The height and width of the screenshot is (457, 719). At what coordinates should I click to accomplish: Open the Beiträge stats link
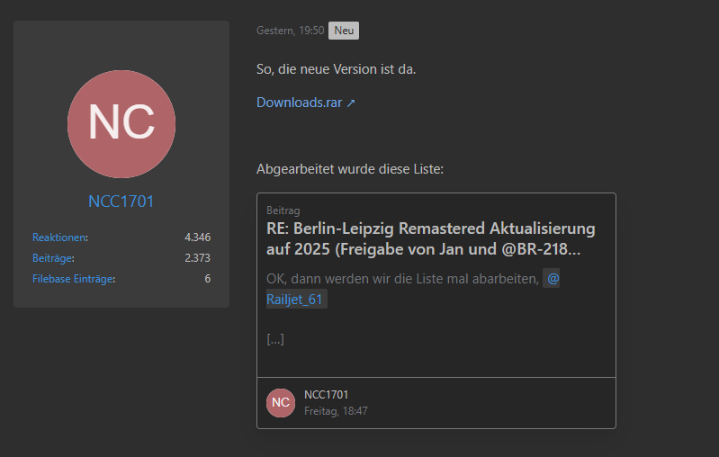click(x=53, y=258)
